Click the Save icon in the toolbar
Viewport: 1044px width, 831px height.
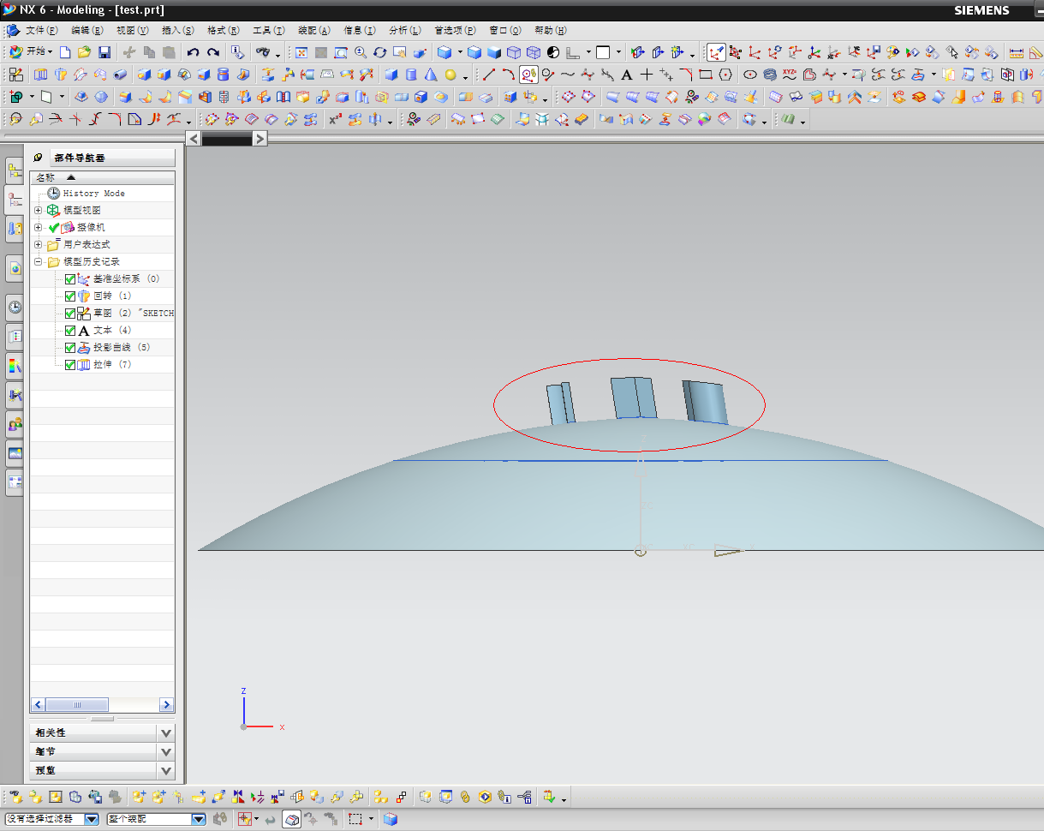coord(104,52)
